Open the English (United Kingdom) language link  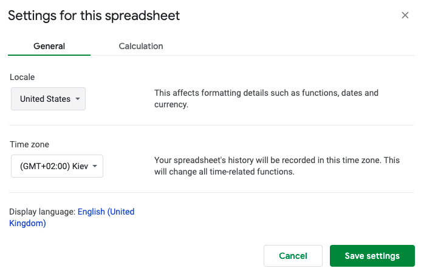(x=106, y=212)
